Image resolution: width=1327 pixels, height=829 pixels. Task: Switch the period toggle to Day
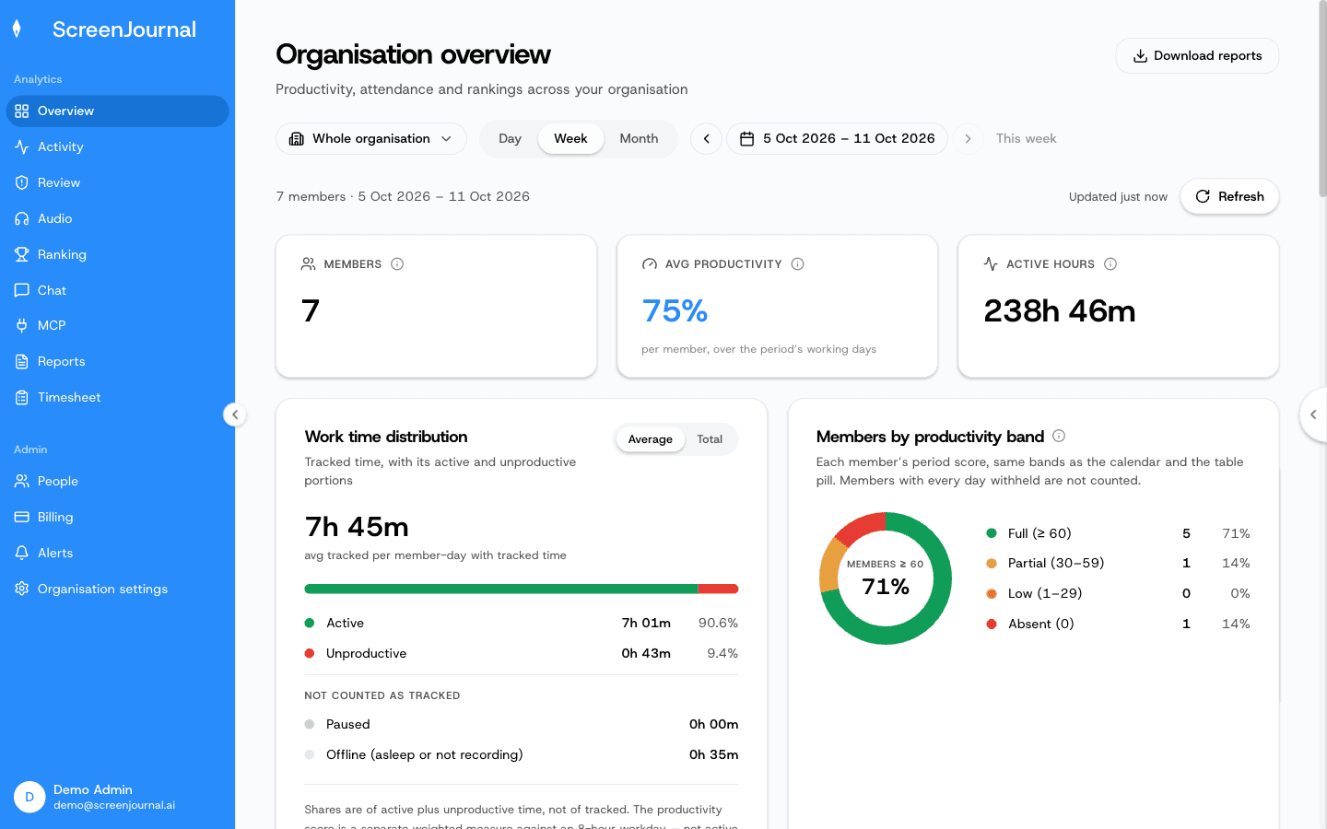(x=510, y=139)
